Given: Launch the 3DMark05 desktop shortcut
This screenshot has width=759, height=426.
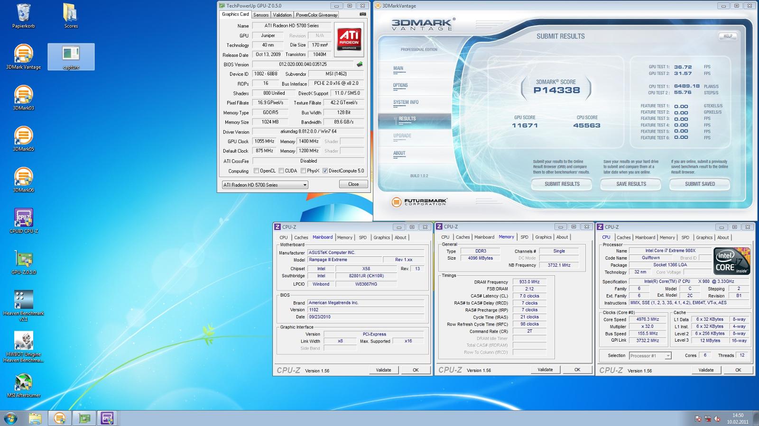Looking at the screenshot, I should coord(23,138).
